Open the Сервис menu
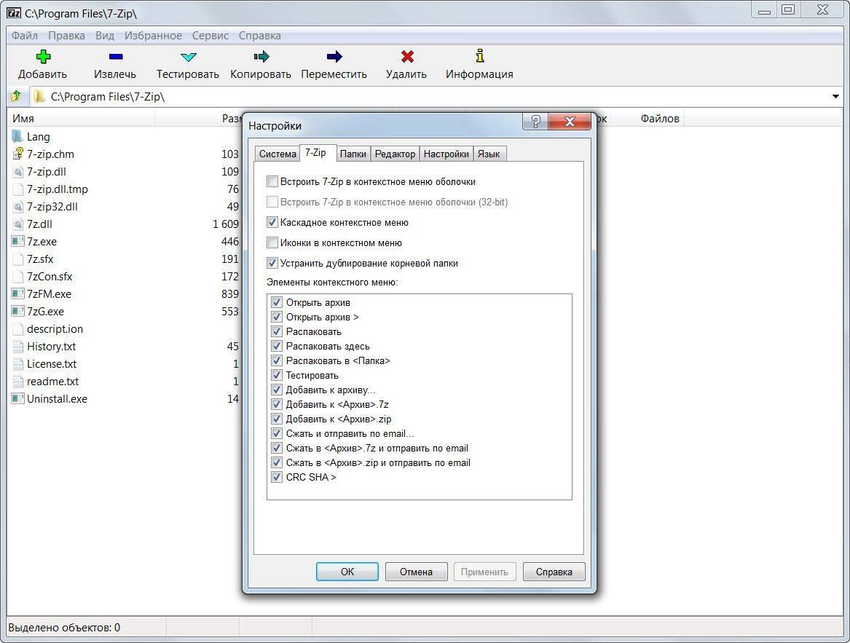The width and height of the screenshot is (850, 643). pyautogui.click(x=210, y=36)
